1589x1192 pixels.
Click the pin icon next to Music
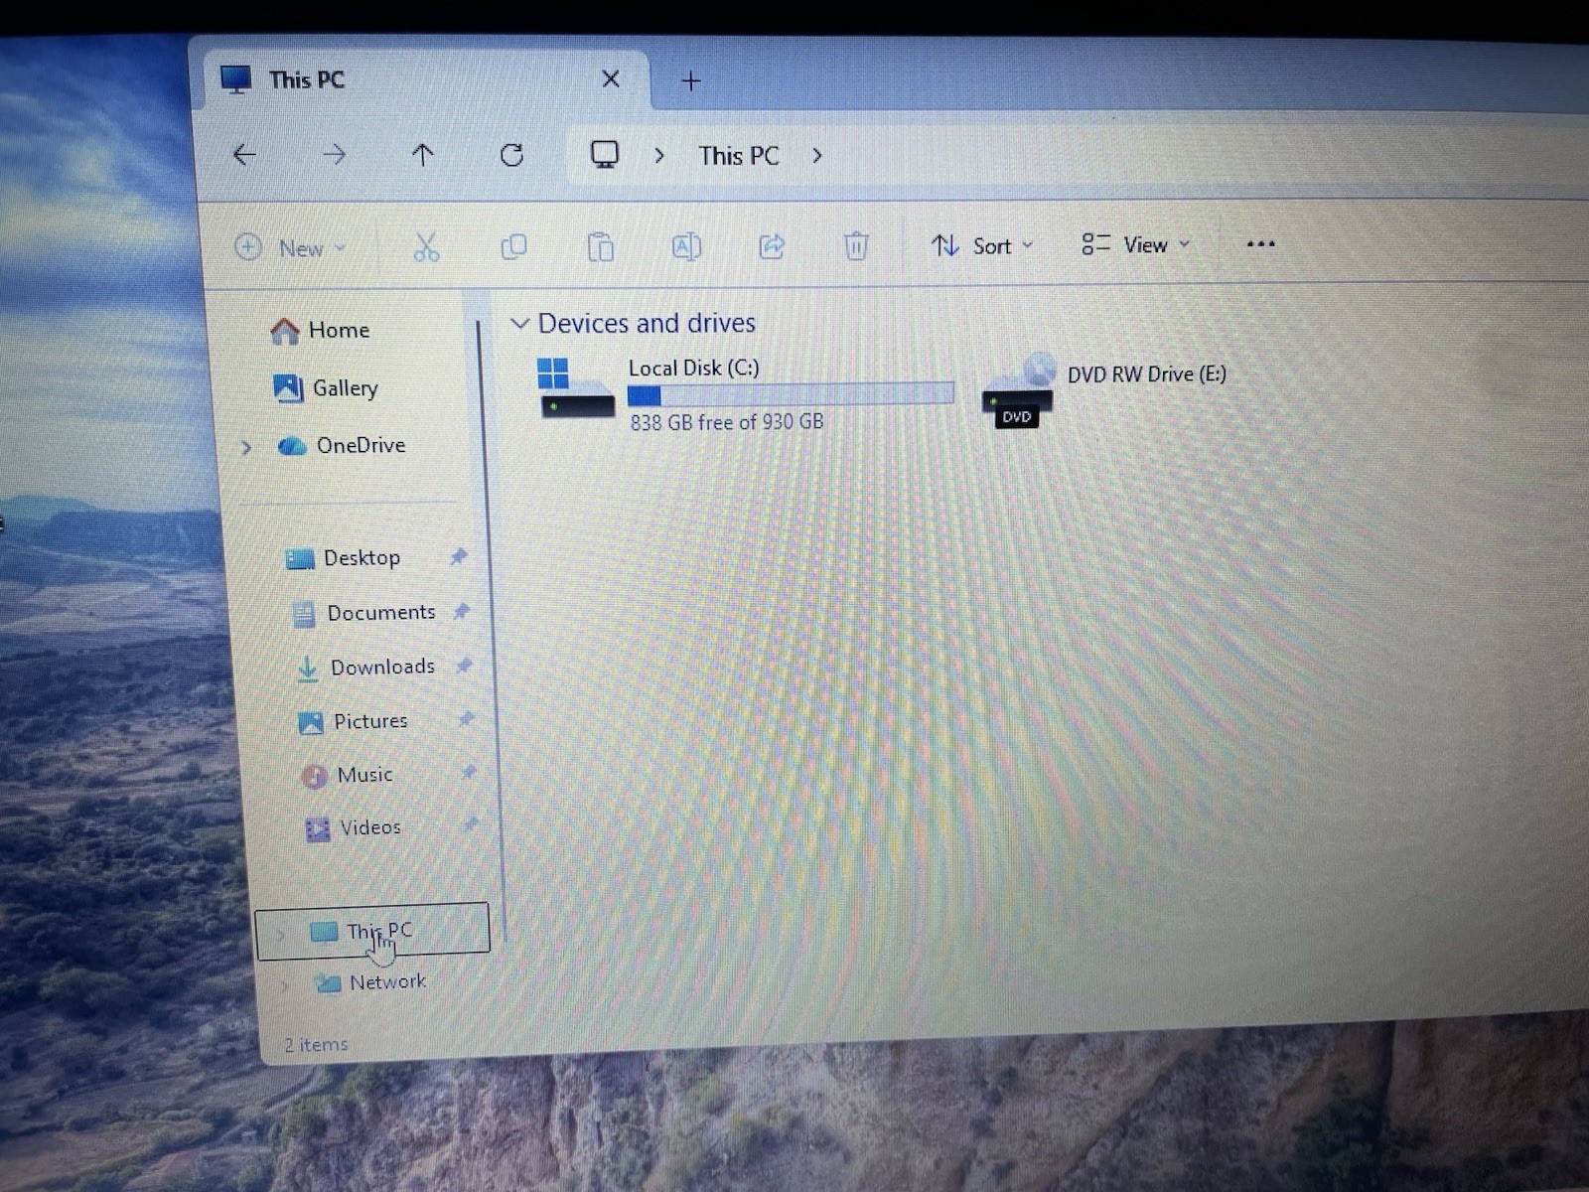[x=469, y=772]
